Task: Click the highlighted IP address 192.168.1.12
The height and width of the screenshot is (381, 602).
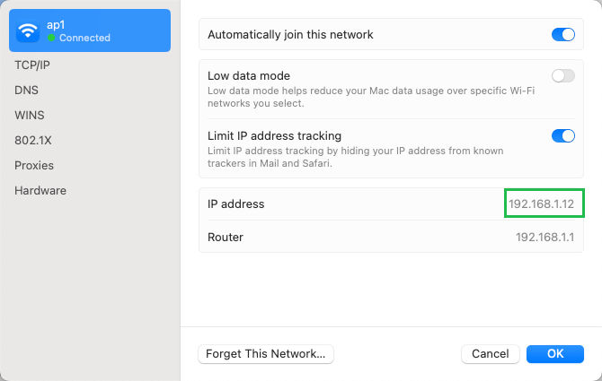Action: click(x=541, y=203)
